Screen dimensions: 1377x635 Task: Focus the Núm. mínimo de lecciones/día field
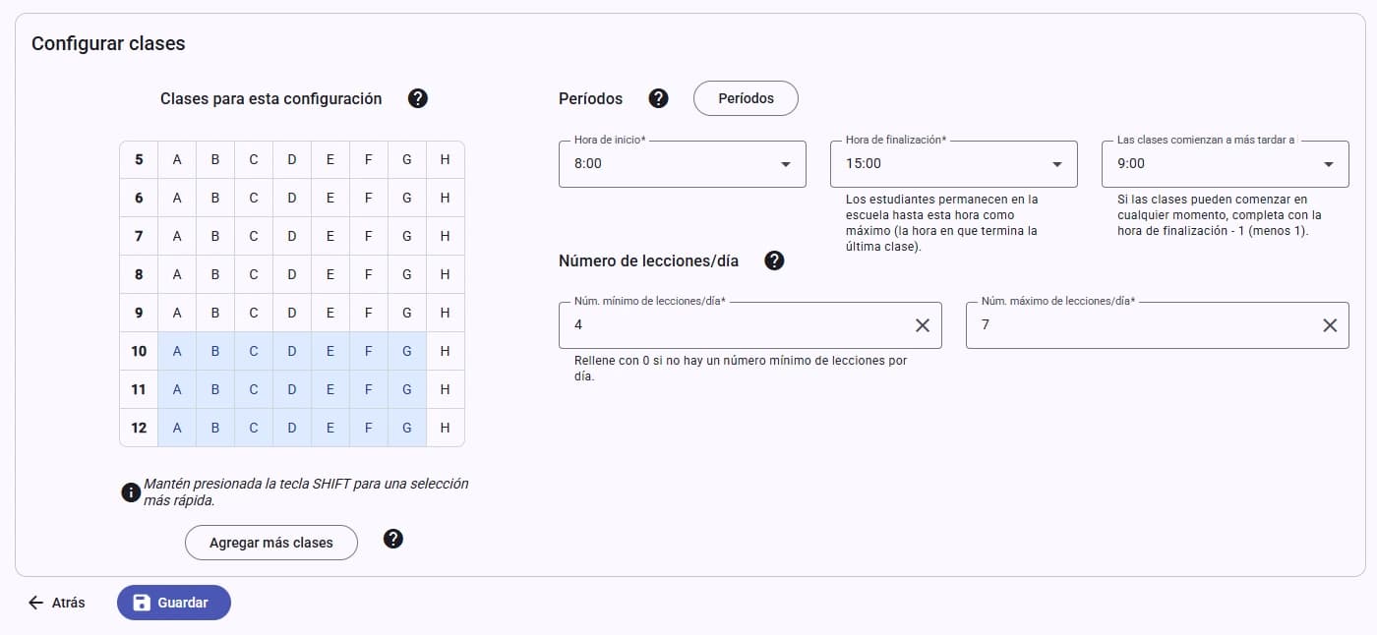[733, 325]
